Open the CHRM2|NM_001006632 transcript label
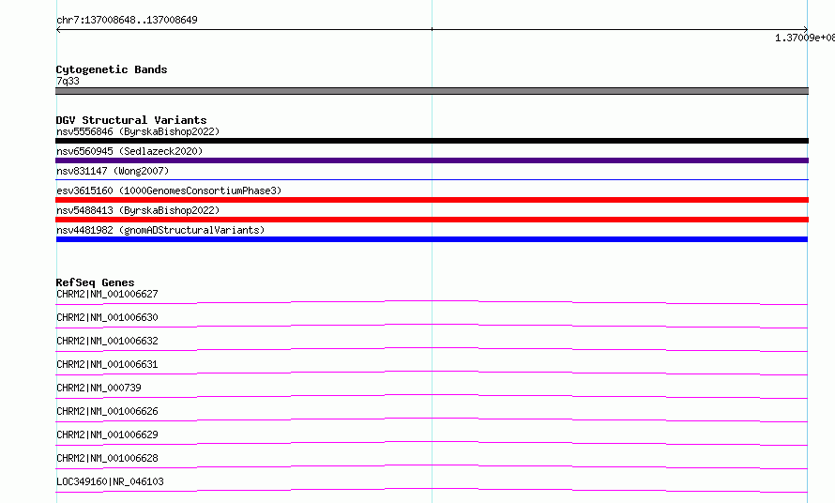The image size is (835, 503). pyautogui.click(x=107, y=341)
